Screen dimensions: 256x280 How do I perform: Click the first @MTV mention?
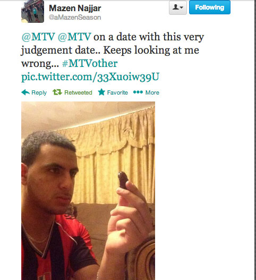[x=38, y=37]
